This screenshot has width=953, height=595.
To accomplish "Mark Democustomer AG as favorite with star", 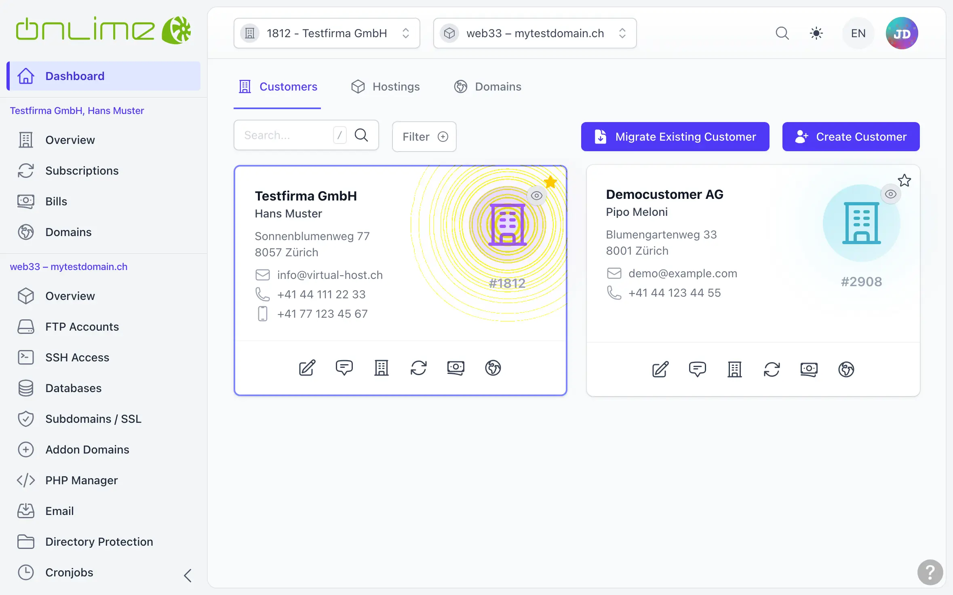I will point(905,180).
